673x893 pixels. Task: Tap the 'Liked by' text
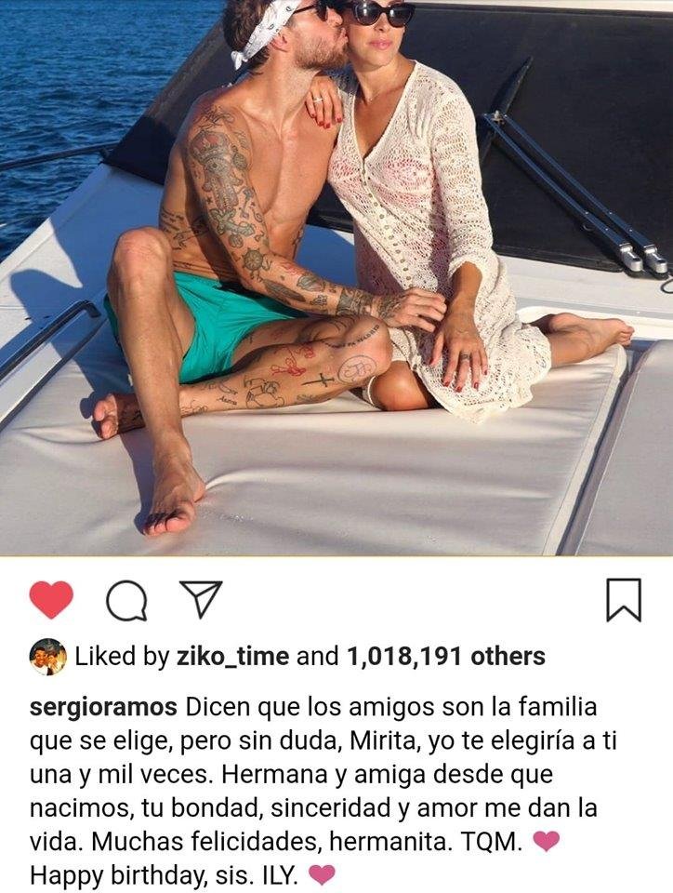[123, 657]
